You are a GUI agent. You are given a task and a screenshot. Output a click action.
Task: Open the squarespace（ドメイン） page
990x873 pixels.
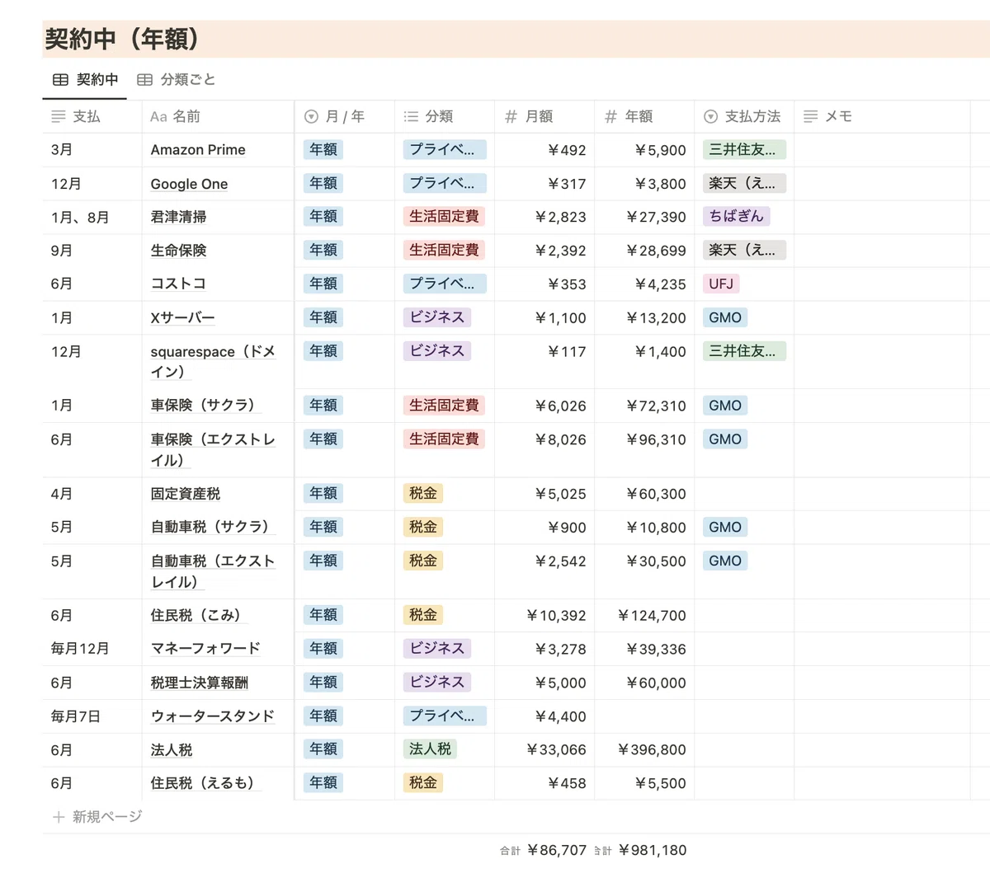tap(213, 361)
